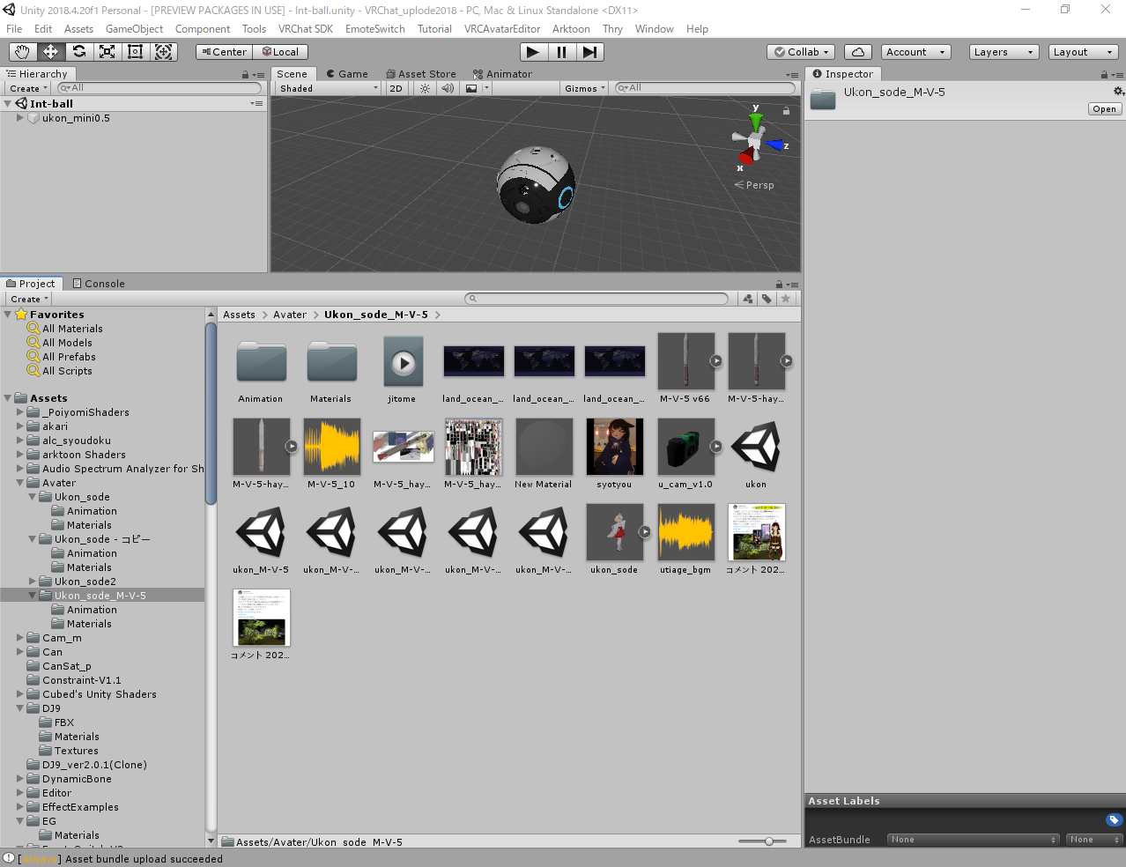Screen dimensions: 1126x867
Task: Select the Move tool
Action: [x=50, y=52]
